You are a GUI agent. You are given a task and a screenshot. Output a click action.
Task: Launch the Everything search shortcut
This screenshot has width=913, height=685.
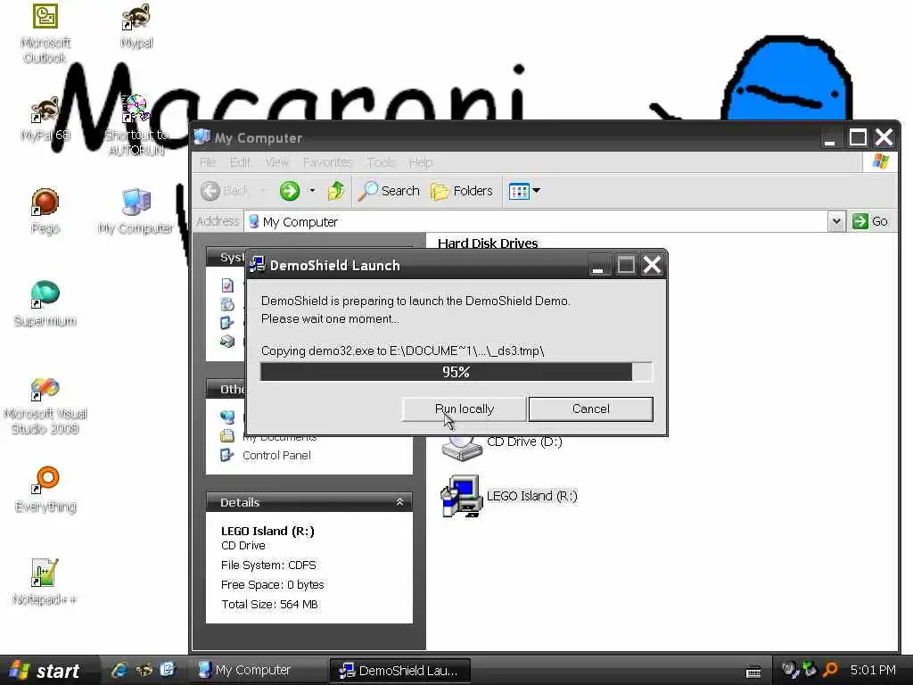click(45, 490)
